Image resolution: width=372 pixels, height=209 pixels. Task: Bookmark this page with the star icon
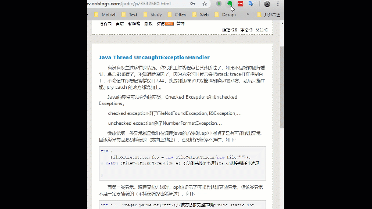[205, 3]
